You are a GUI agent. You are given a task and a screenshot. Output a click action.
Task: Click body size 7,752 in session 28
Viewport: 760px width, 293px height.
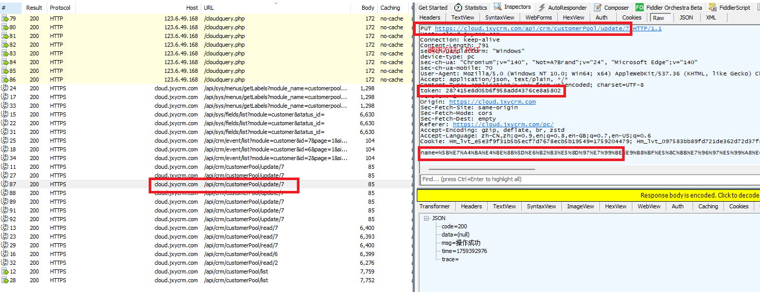tap(367, 280)
